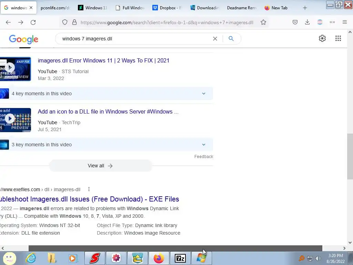
Task: Click the Google logo
Action: click(x=24, y=39)
